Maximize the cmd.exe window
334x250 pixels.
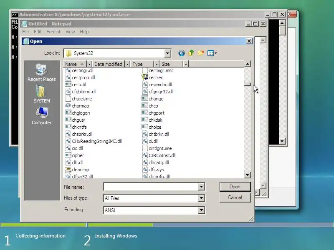[x=275, y=15]
